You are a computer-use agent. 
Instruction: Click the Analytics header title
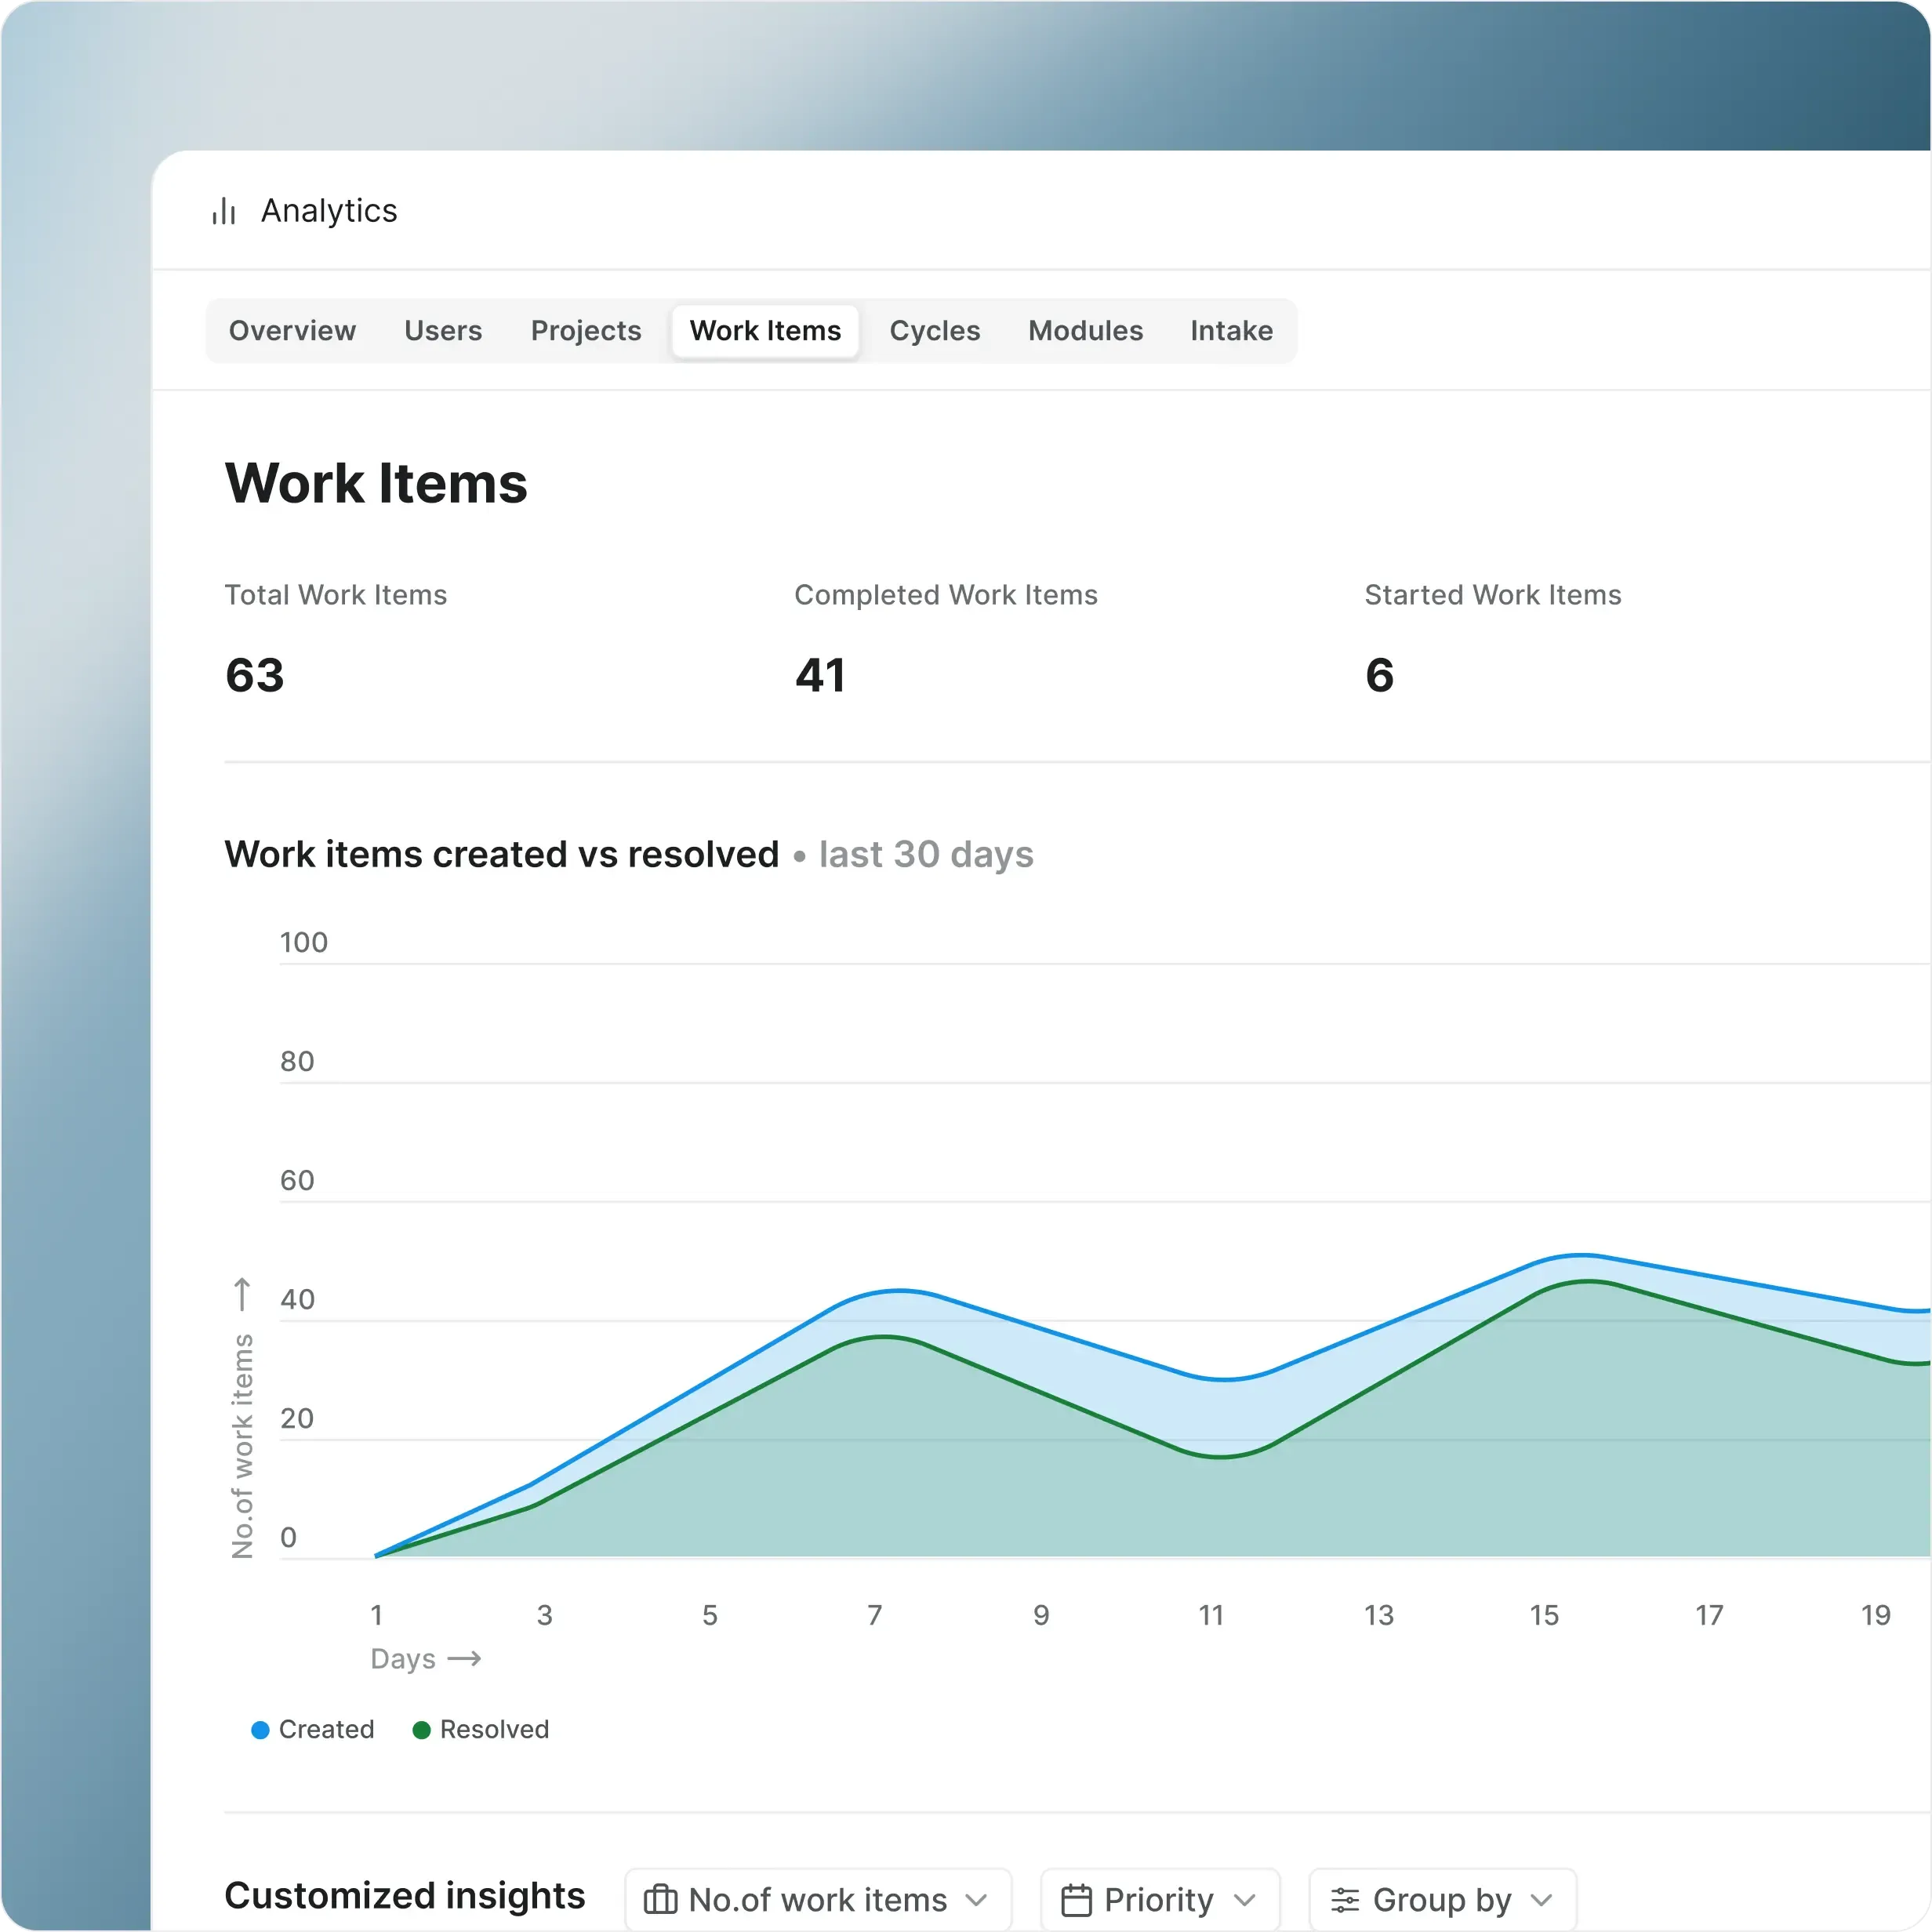[x=329, y=211]
